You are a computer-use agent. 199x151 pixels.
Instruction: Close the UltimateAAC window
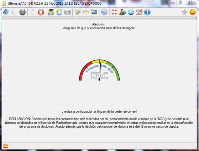click(x=191, y=3)
